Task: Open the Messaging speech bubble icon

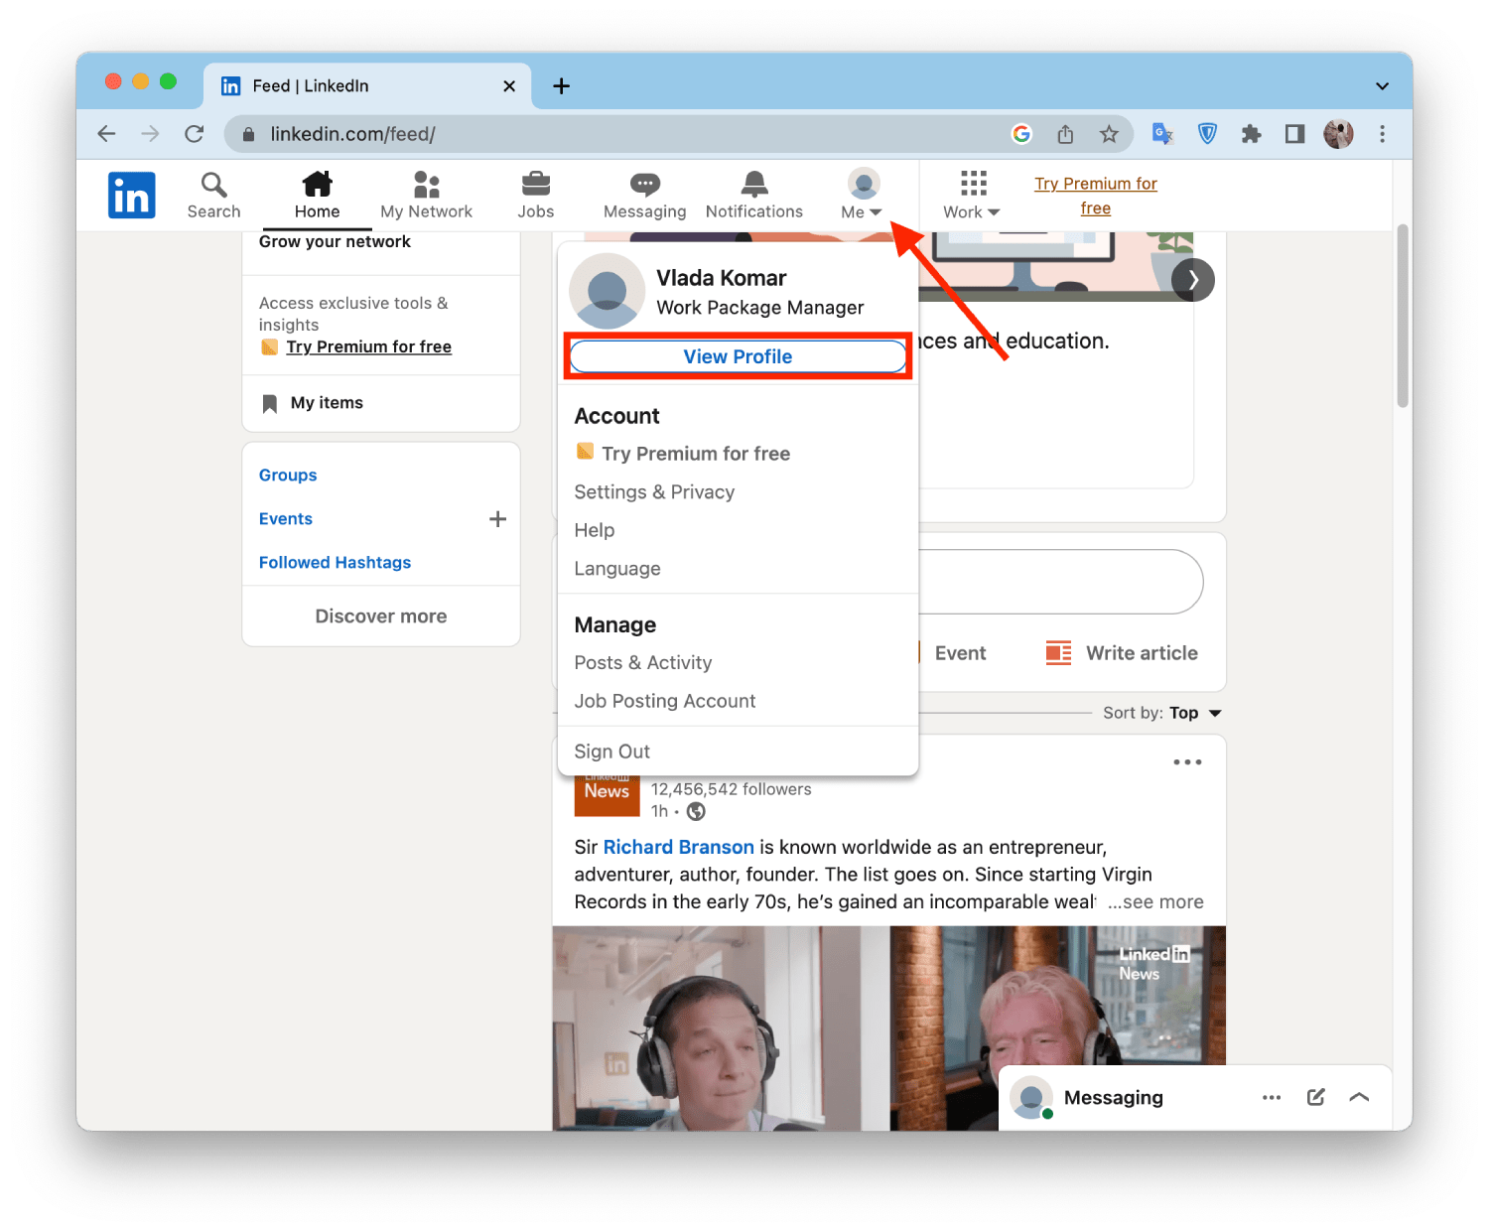Action: [644, 183]
